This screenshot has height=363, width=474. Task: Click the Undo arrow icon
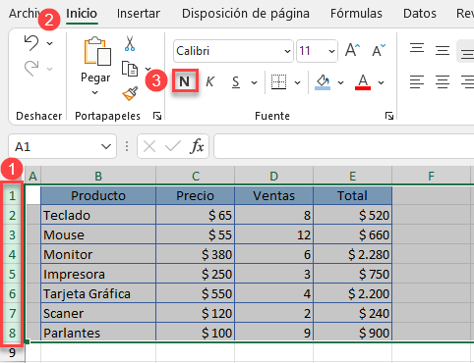(31, 43)
